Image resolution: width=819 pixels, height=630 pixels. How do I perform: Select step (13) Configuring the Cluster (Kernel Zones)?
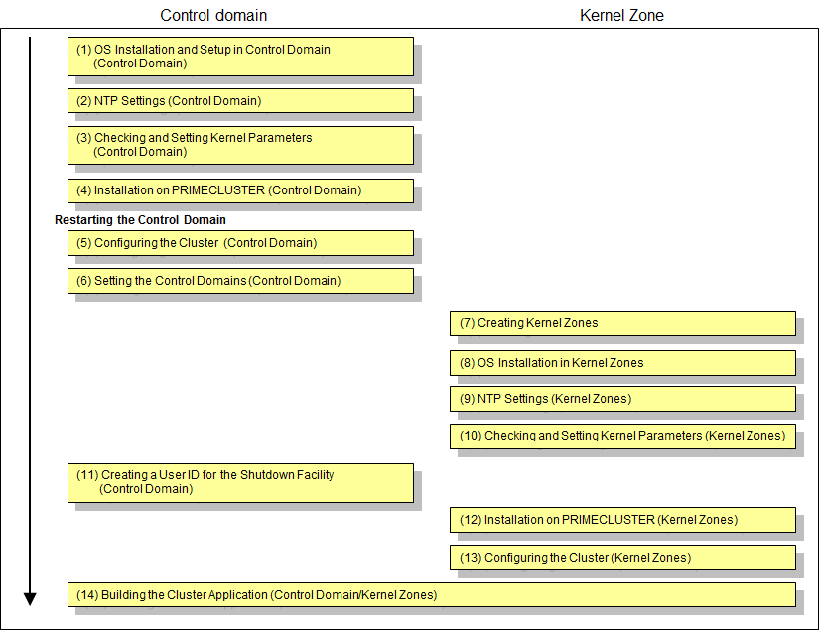click(x=622, y=558)
